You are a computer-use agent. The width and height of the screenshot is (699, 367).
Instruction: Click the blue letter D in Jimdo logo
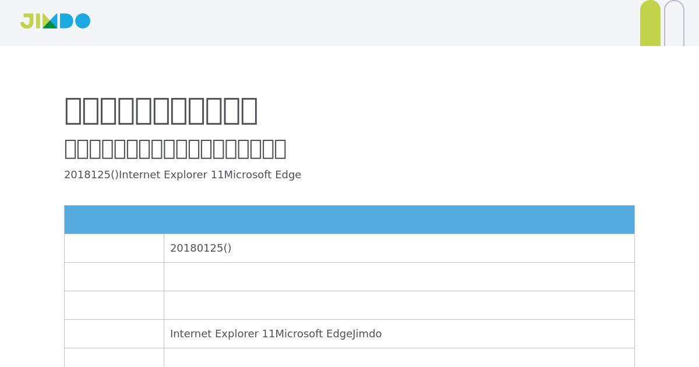pos(66,21)
